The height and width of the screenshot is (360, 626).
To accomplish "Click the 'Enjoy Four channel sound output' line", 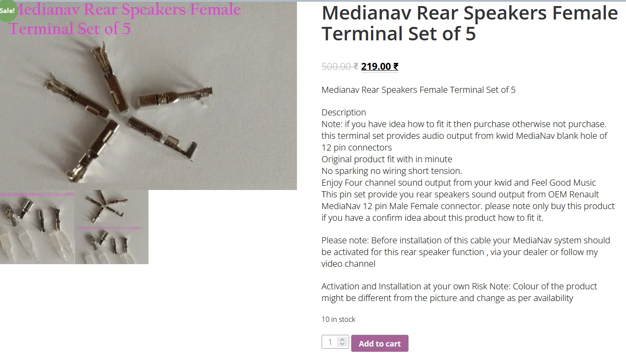I will pyautogui.click(x=459, y=183).
